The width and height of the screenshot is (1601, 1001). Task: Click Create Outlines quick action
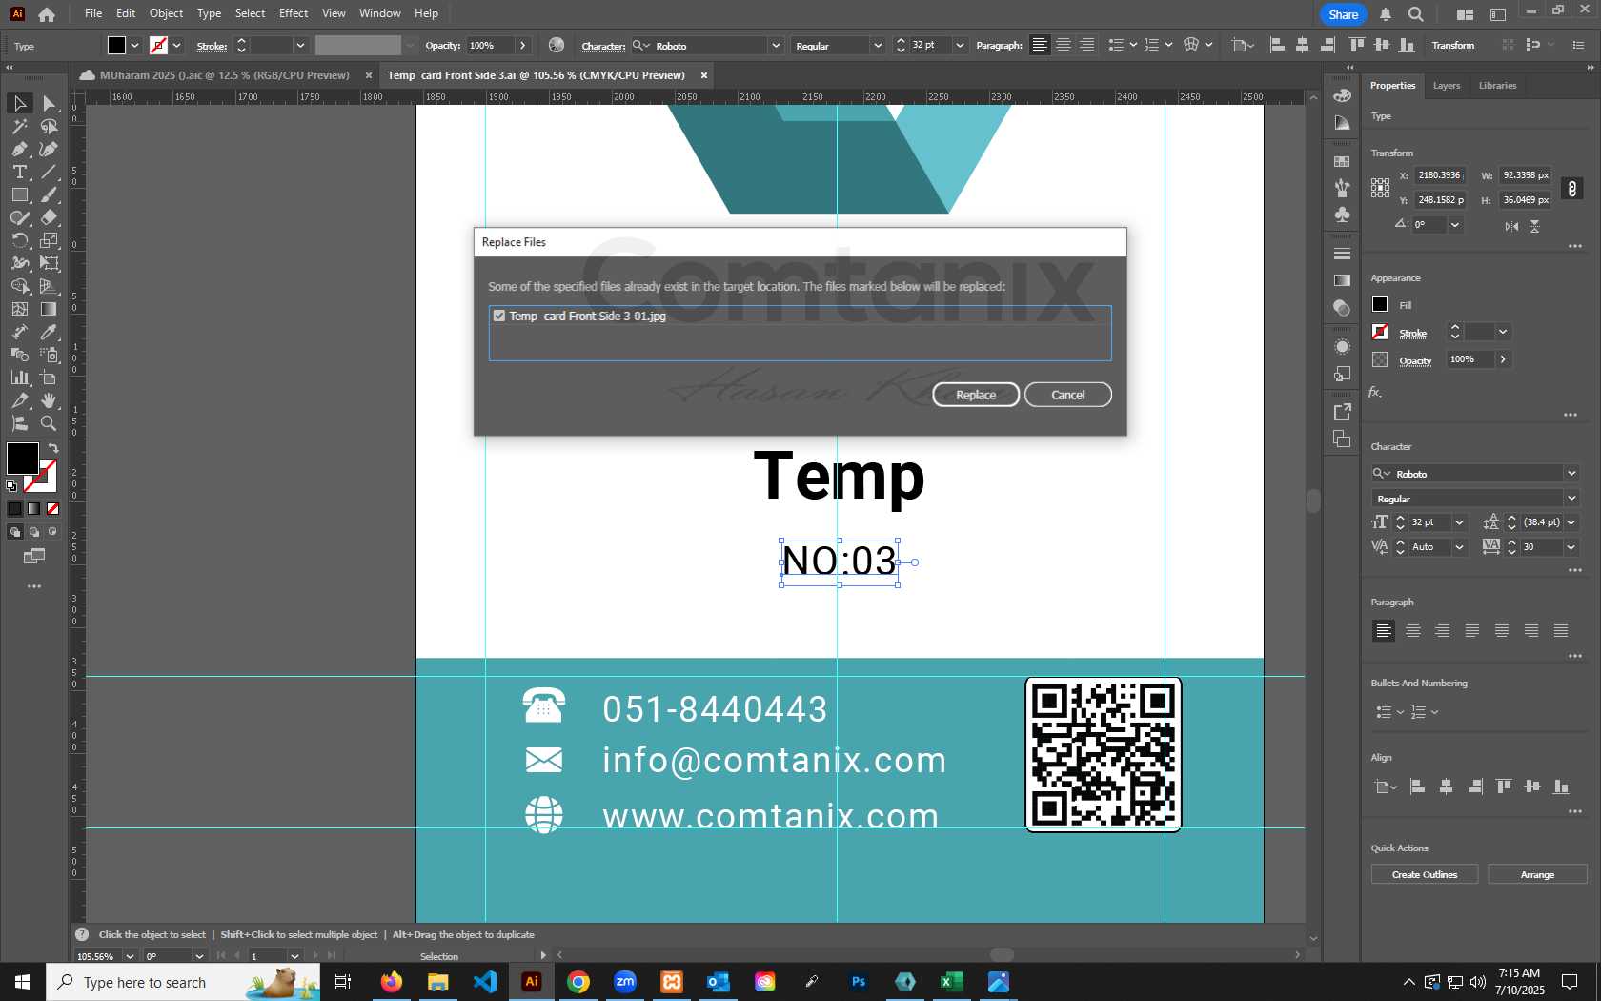[x=1425, y=874]
